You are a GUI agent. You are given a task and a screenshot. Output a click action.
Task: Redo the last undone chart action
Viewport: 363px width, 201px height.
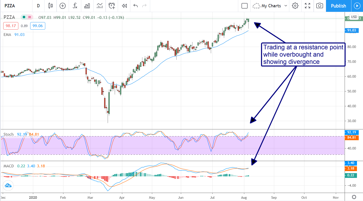coord(144,6)
